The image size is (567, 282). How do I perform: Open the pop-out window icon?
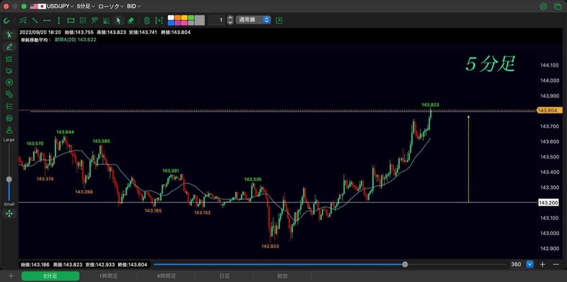click(279, 20)
